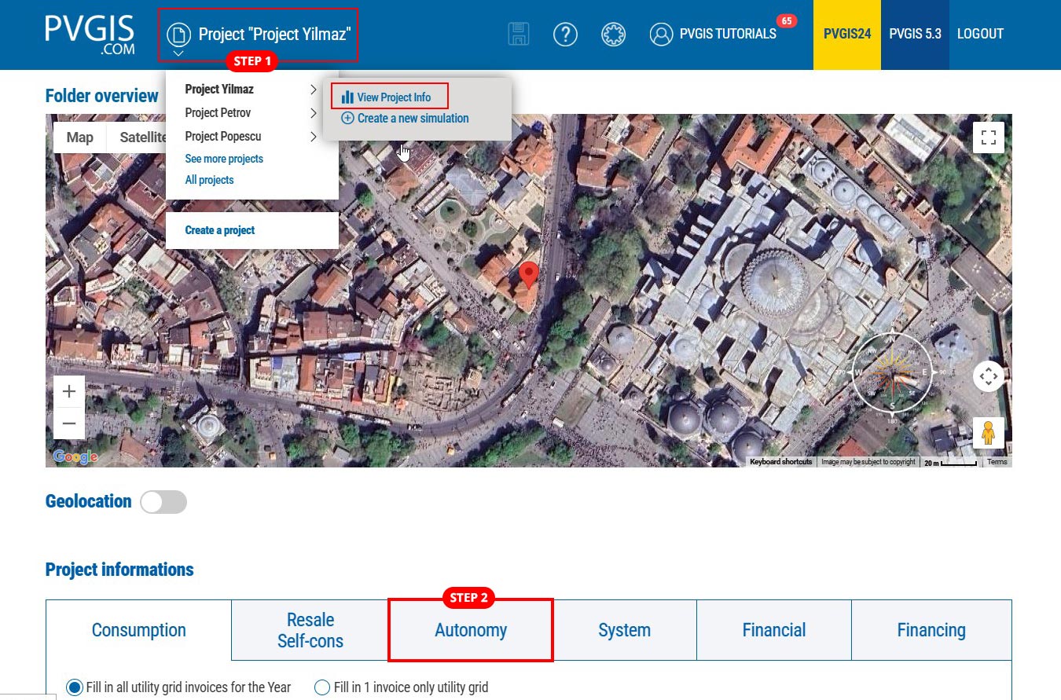This screenshot has height=700, width=1061.
Task: Open the Financial tab
Action: [x=773, y=630]
